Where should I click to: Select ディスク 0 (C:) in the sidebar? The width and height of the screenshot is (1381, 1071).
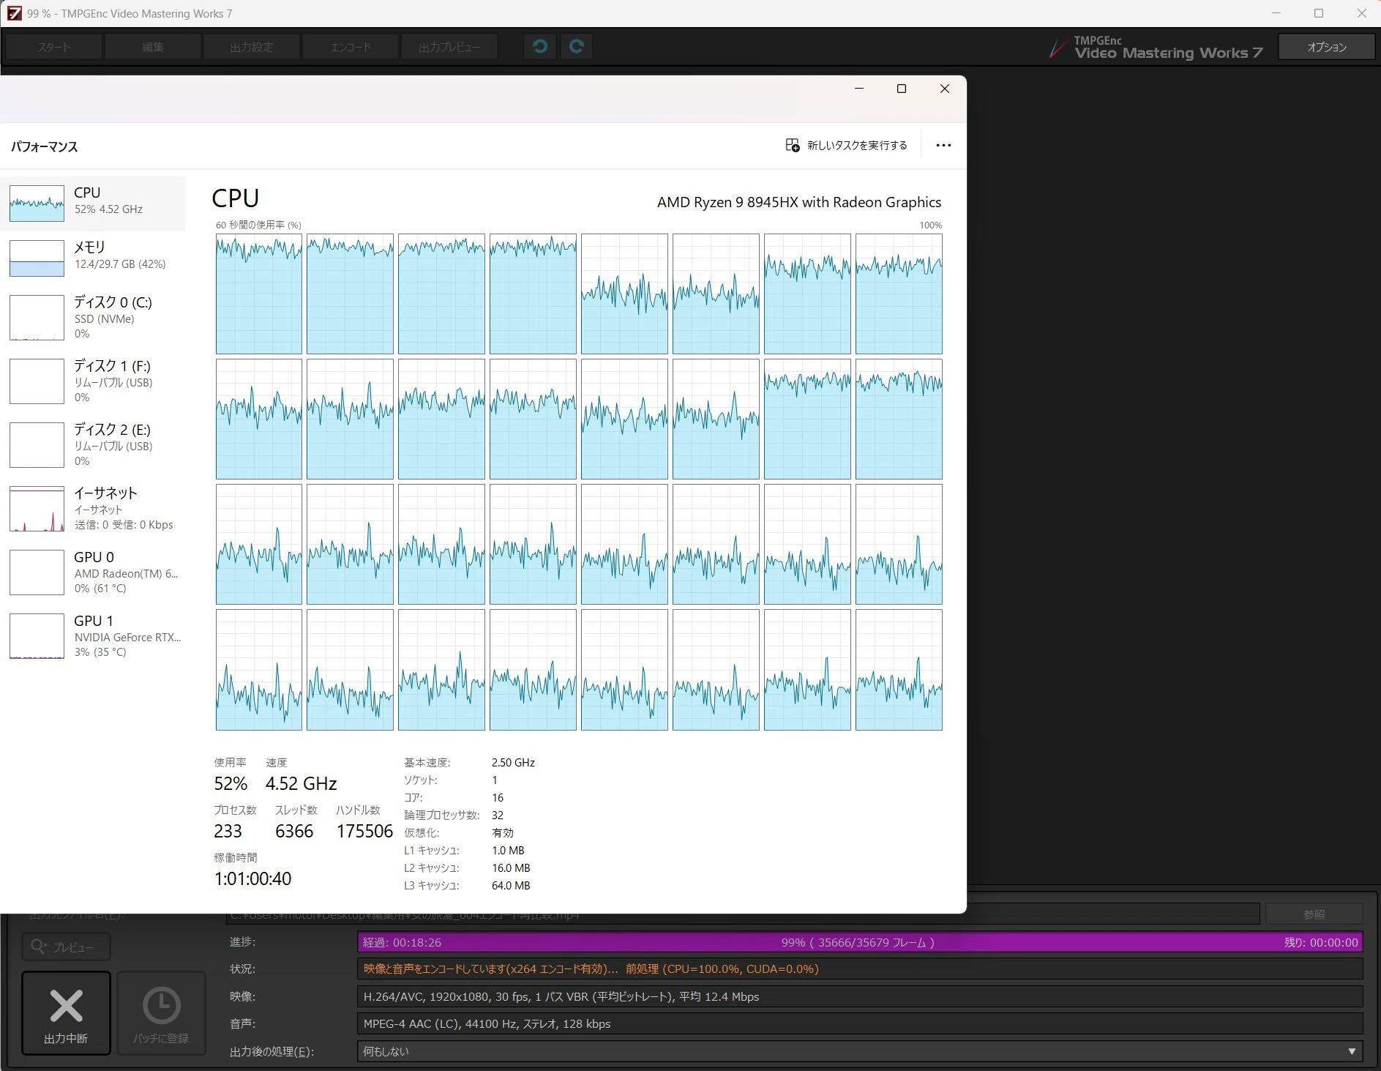[93, 317]
